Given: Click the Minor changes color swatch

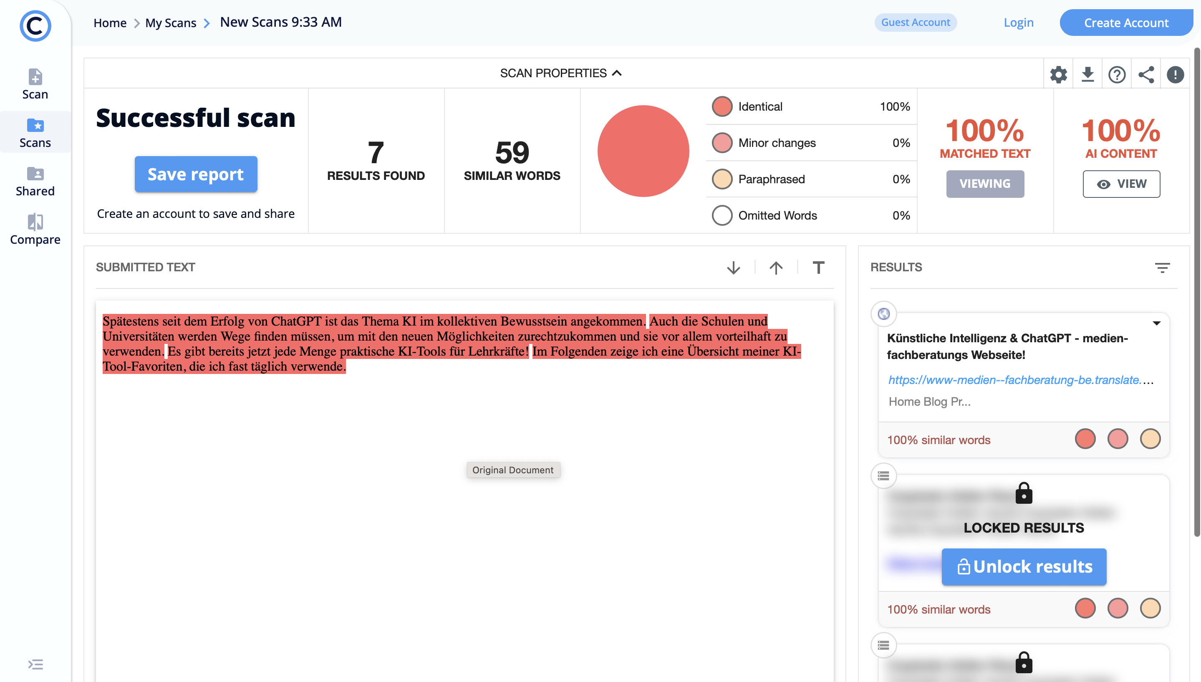Looking at the screenshot, I should [x=722, y=143].
